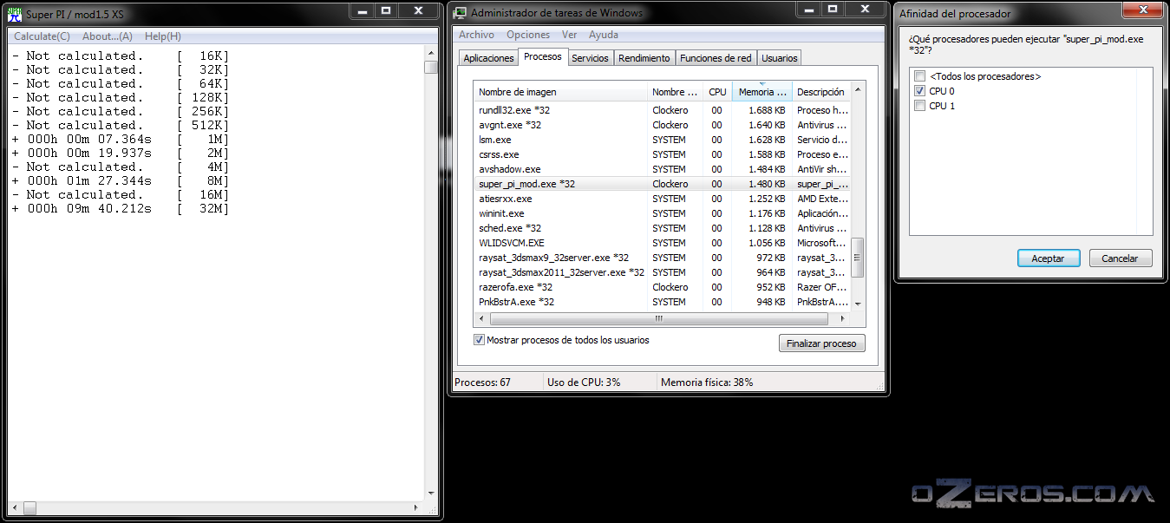Close the Administrador de tareas window
The image size is (1170, 523).
865,10
